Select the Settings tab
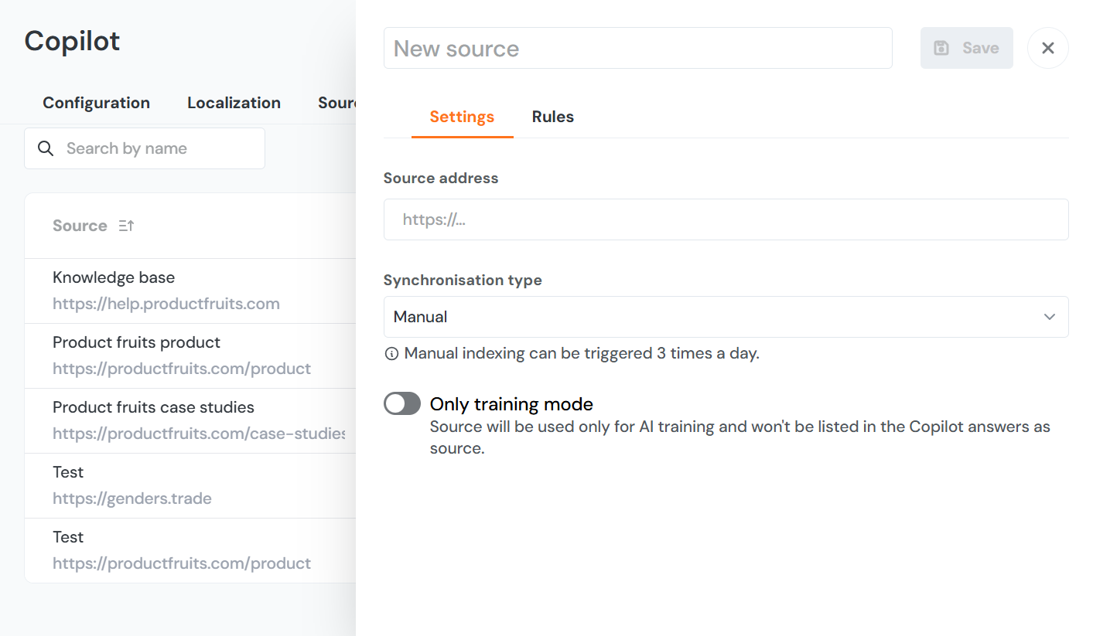 click(x=462, y=117)
